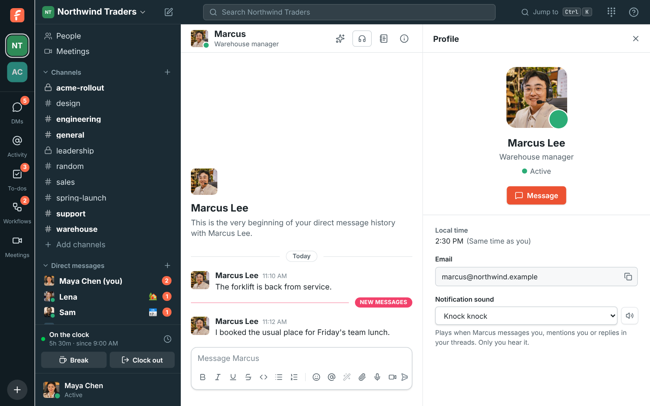This screenshot has width=650, height=406.
Task: Attach a file with the paperclip icon
Action: [x=362, y=377]
